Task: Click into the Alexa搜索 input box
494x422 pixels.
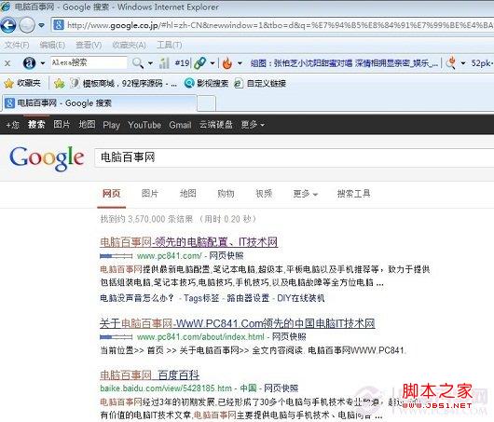Action: [89, 62]
